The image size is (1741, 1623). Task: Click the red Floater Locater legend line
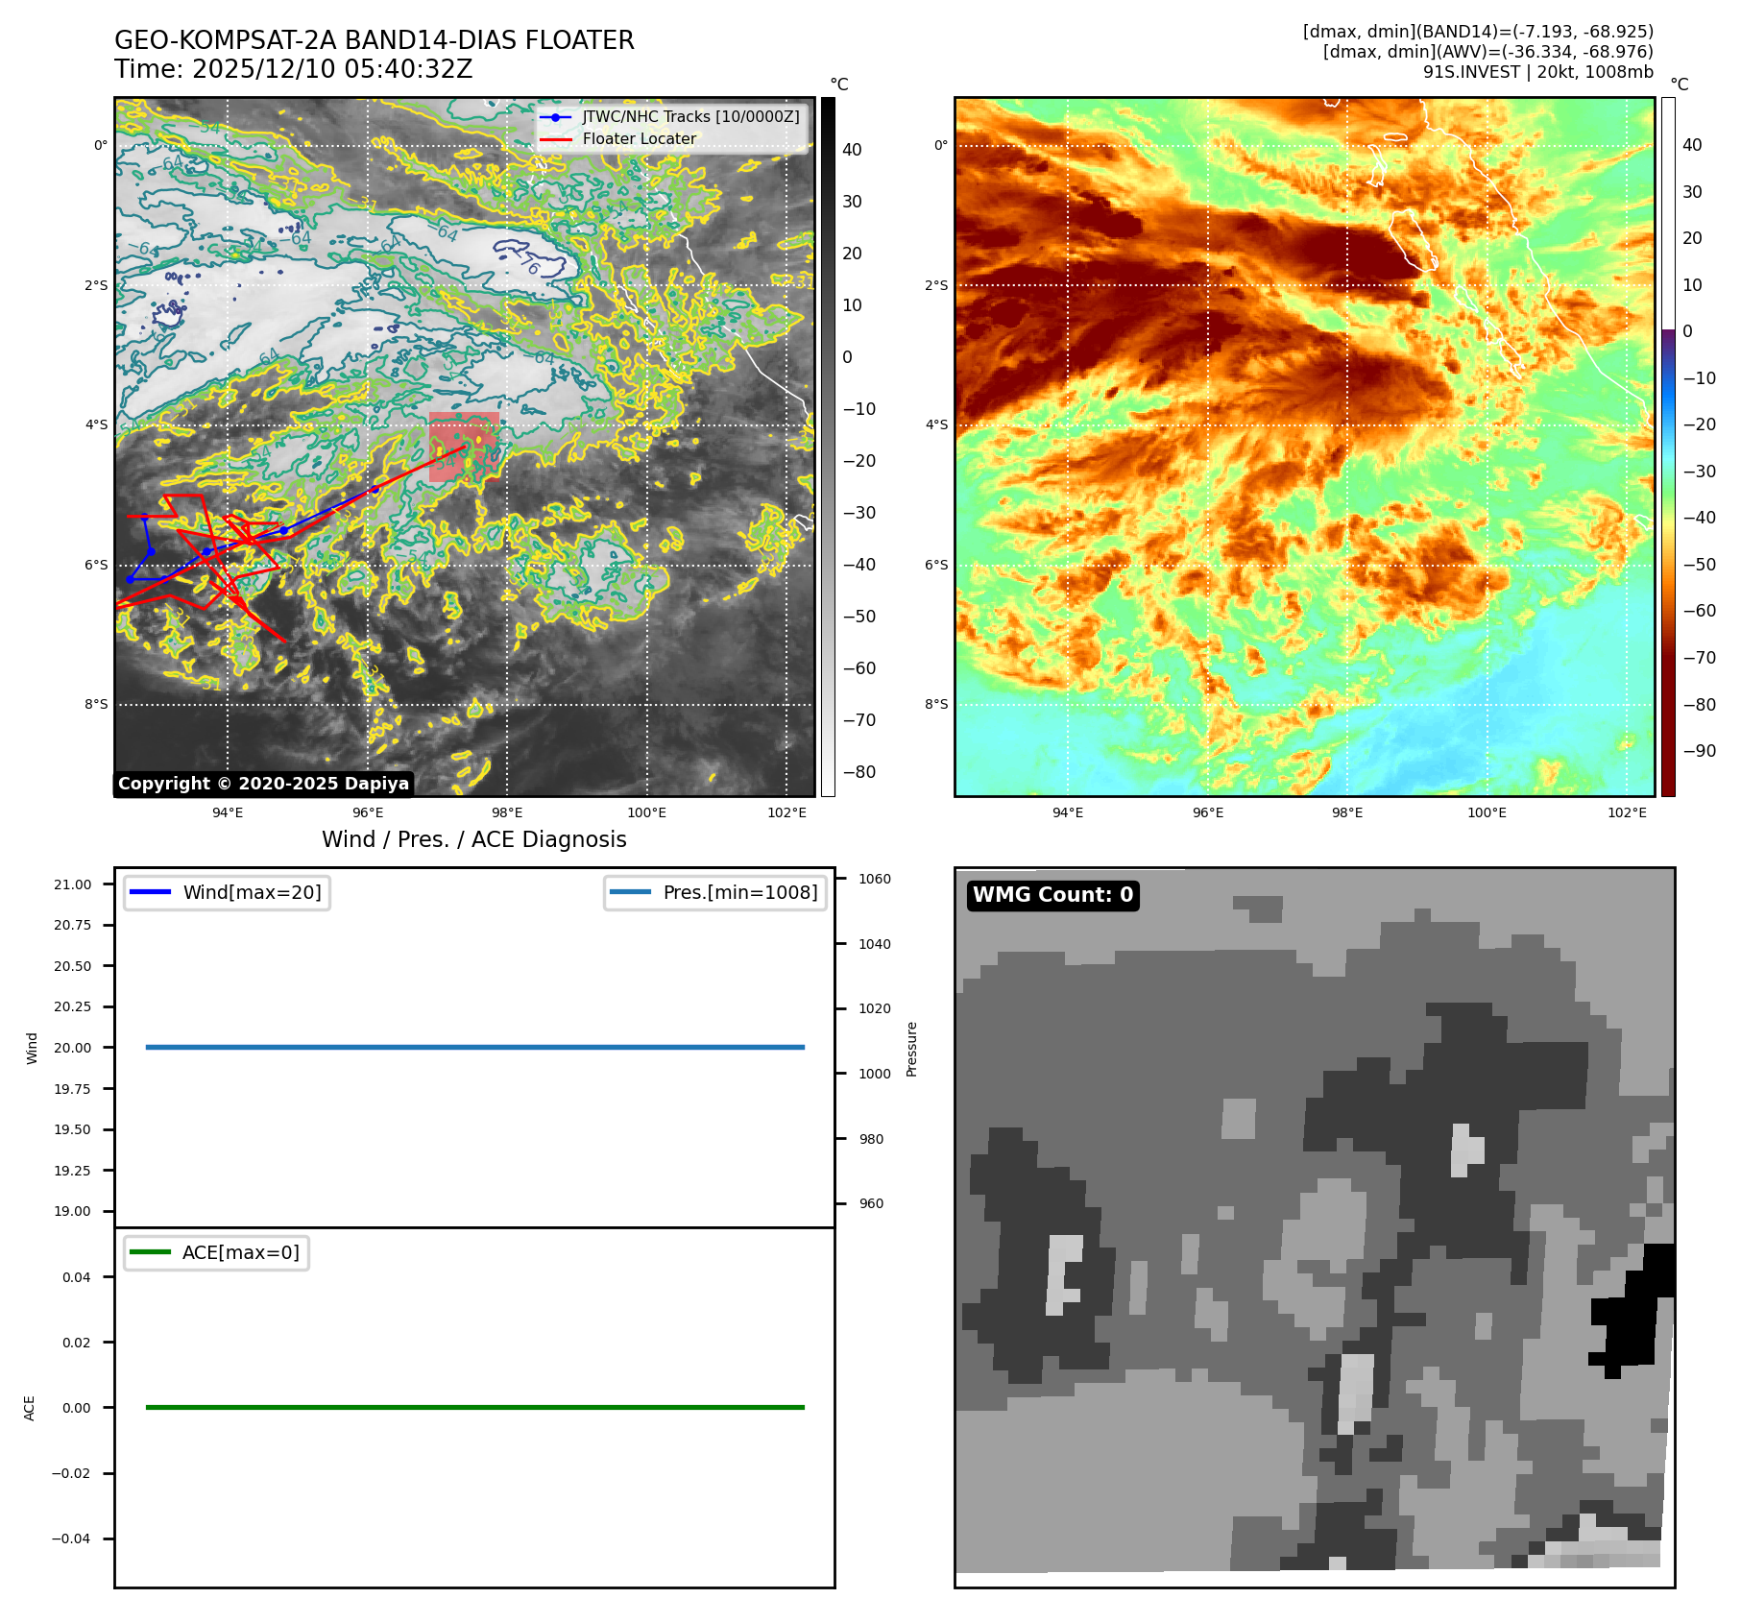pos(555,139)
